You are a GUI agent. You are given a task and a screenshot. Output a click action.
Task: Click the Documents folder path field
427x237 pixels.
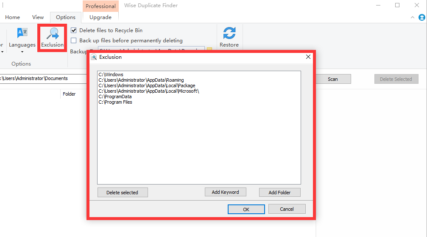click(43, 79)
